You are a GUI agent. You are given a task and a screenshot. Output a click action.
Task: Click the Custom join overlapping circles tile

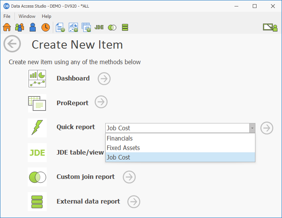[x=37, y=177]
